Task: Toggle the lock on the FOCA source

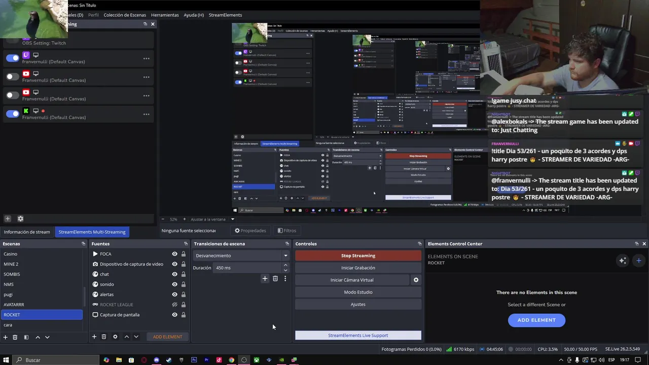Action: pyautogui.click(x=184, y=254)
